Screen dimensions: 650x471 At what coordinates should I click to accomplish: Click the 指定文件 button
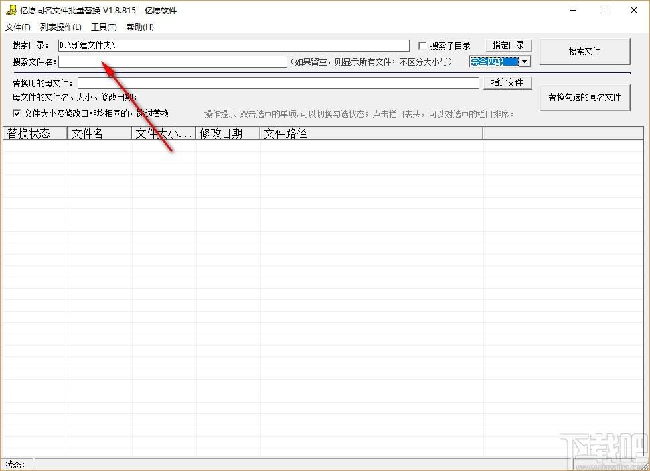click(x=507, y=82)
